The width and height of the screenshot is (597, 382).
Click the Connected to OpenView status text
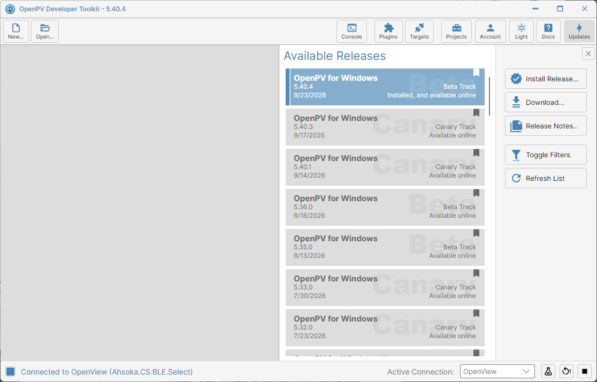[x=106, y=372]
